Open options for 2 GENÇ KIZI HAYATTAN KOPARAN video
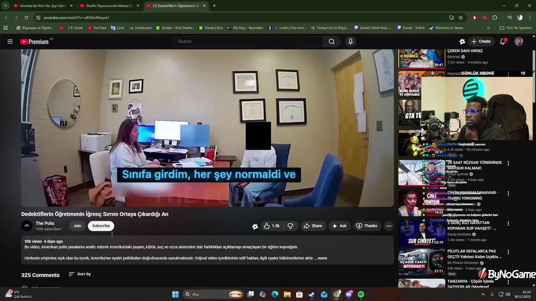 pos(508,224)
